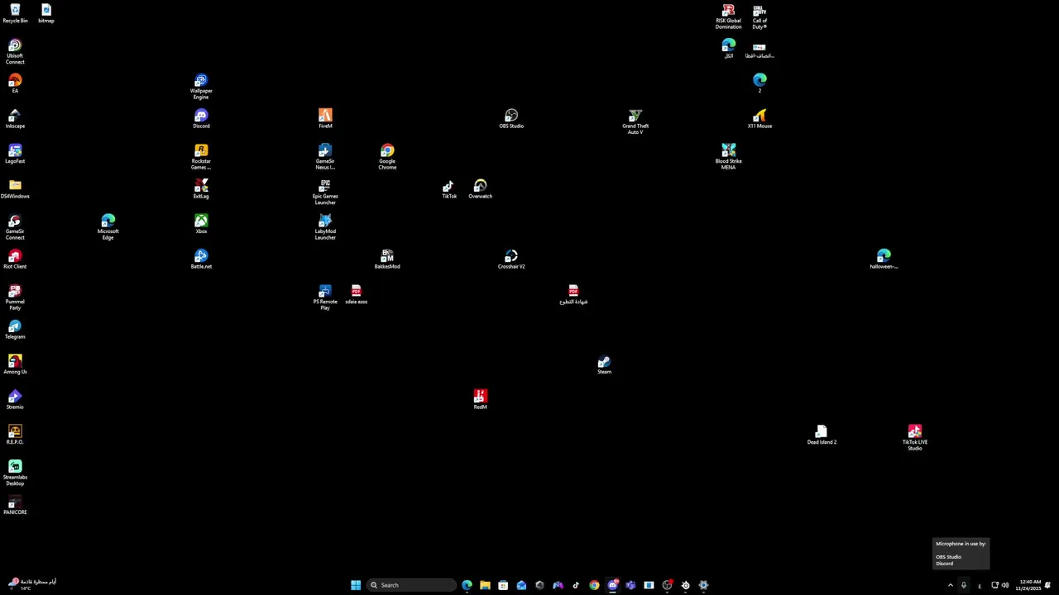Select the Stremio desktop icon
This screenshot has width=1059, height=595.
(15, 400)
